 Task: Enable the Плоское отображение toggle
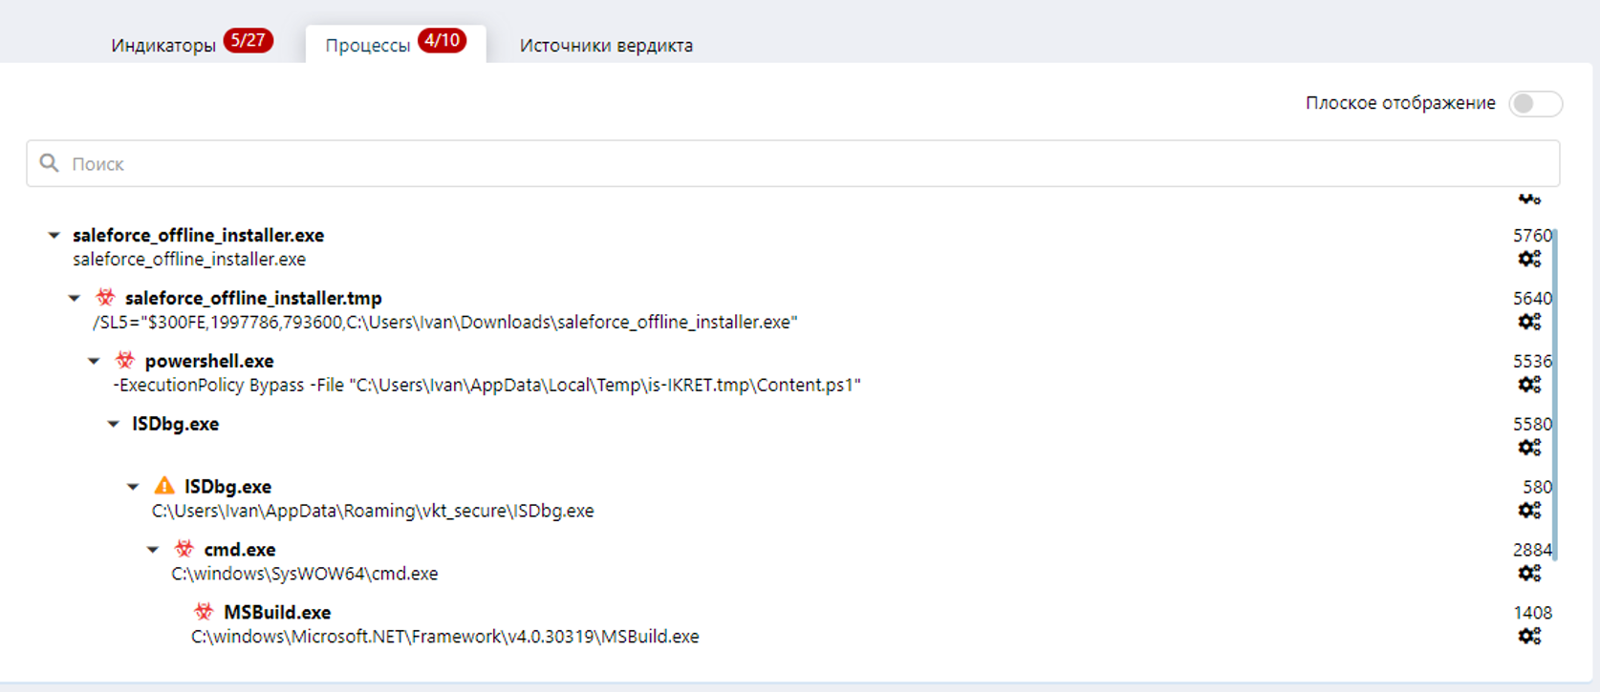coord(1534,103)
